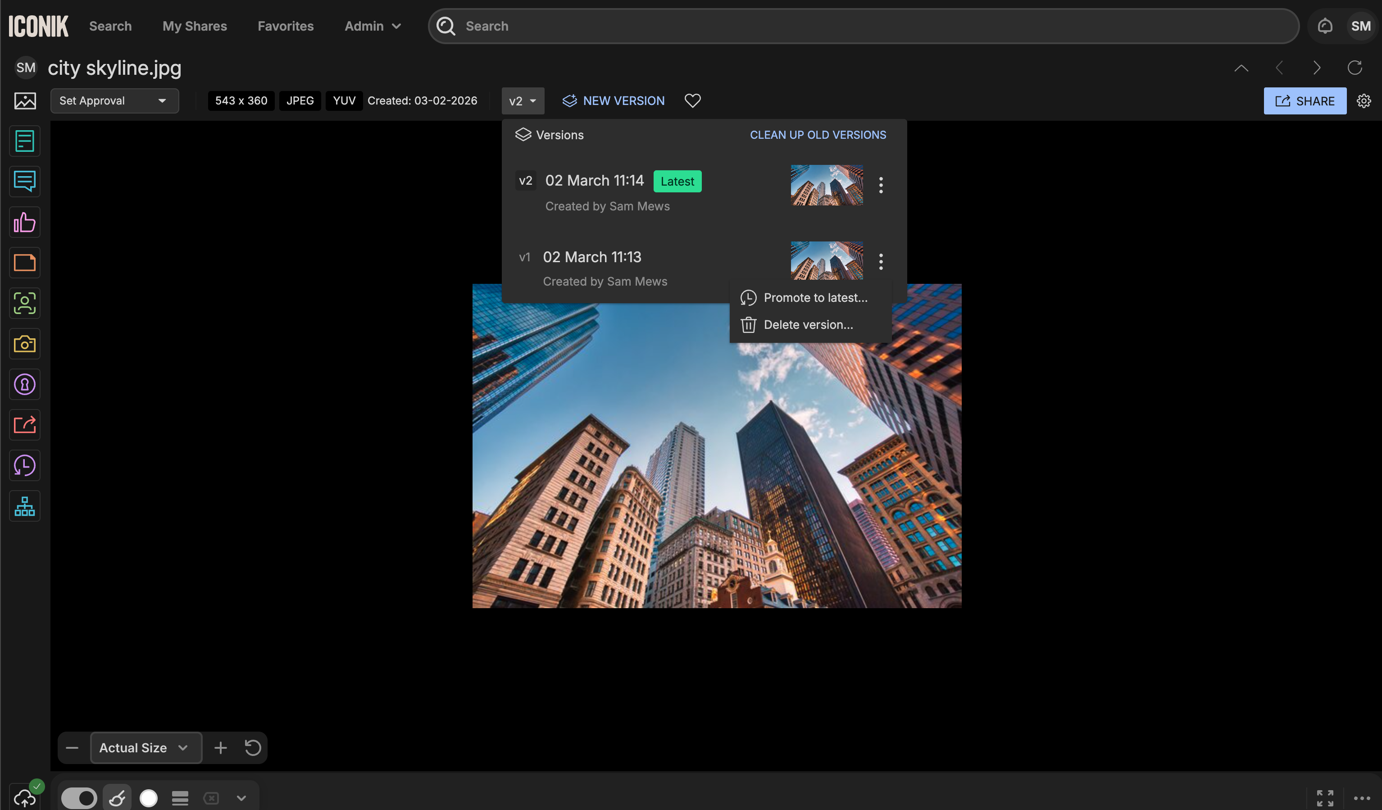Collapse the v2 version selector dropdown

click(x=522, y=101)
